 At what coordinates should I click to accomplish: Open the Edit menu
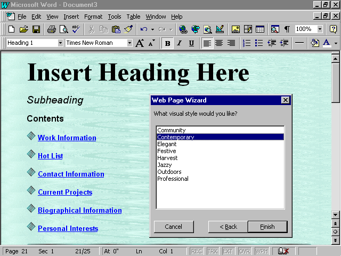click(36, 17)
